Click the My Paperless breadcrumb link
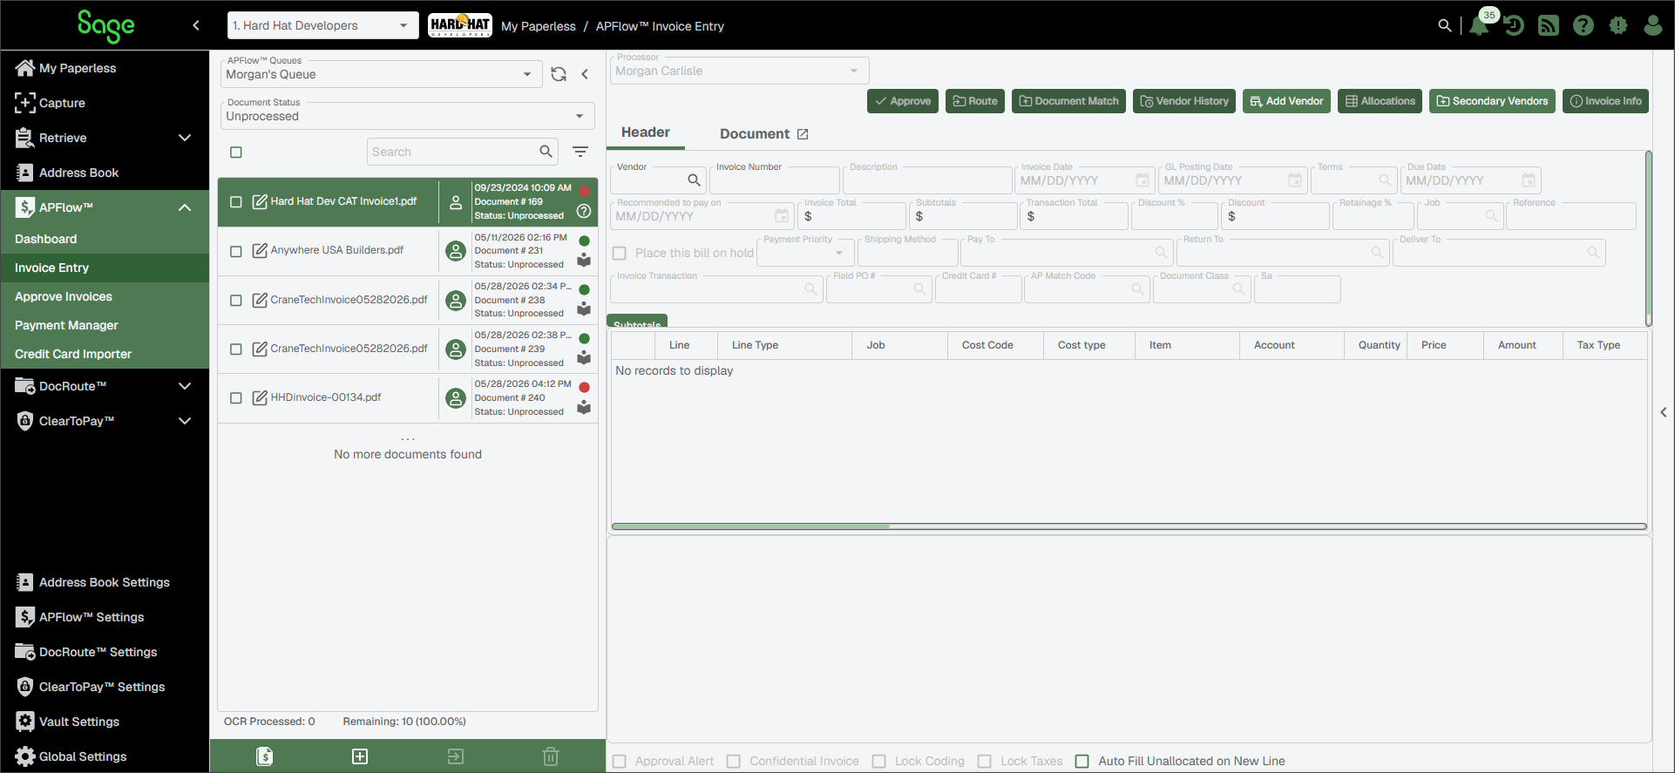The image size is (1675, 773). click(x=539, y=26)
